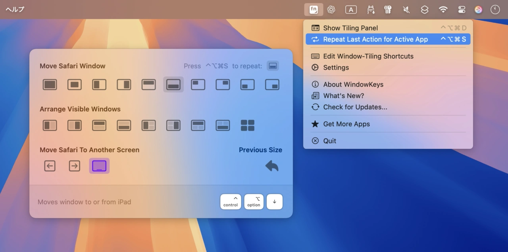The image size is (508, 252).
Task: Open the Wi-Fi status menu
Action: pos(443,9)
